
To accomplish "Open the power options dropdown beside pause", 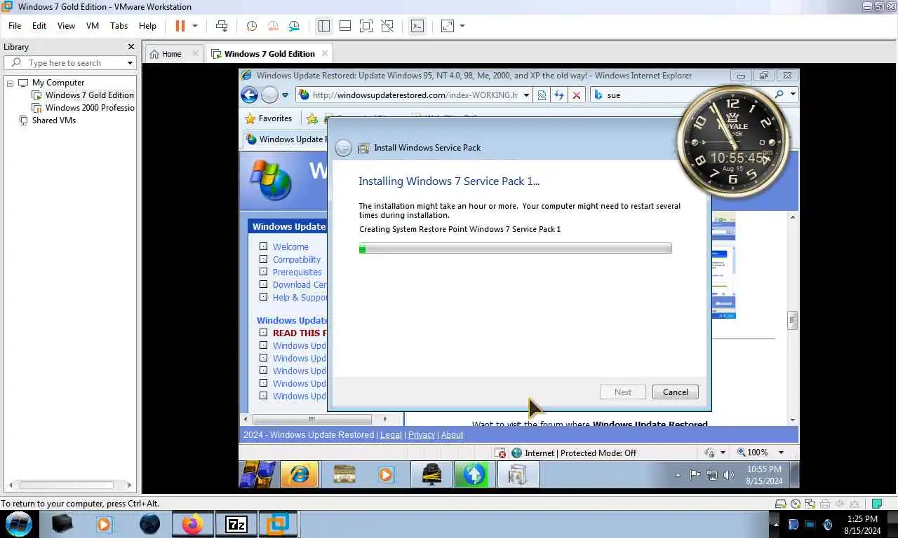I will pyautogui.click(x=195, y=26).
